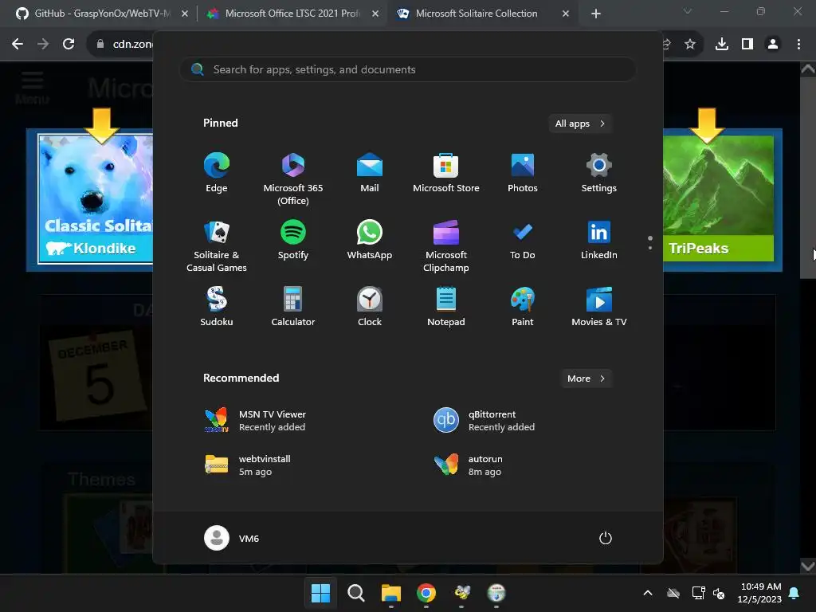Open the Solitaire page Menu hamburger
The width and height of the screenshot is (816, 612).
[x=32, y=88]
